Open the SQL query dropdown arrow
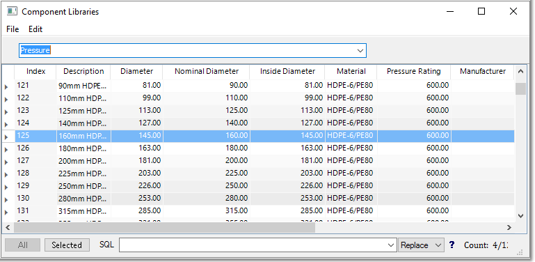Viewport: 535px width, 262px height. 391,245
